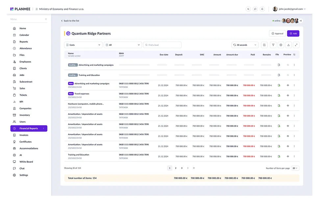The height and width of the screenshot is (200, 319).
Task: Click the Quantum Ridge Partners company icon
Action: tap(68, 33)
